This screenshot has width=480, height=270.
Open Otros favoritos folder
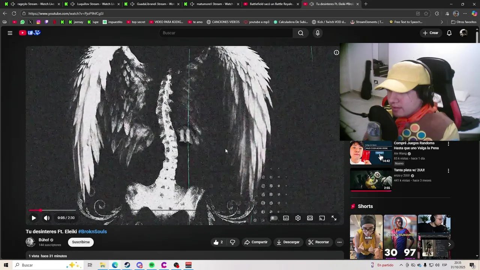(464, 22)
